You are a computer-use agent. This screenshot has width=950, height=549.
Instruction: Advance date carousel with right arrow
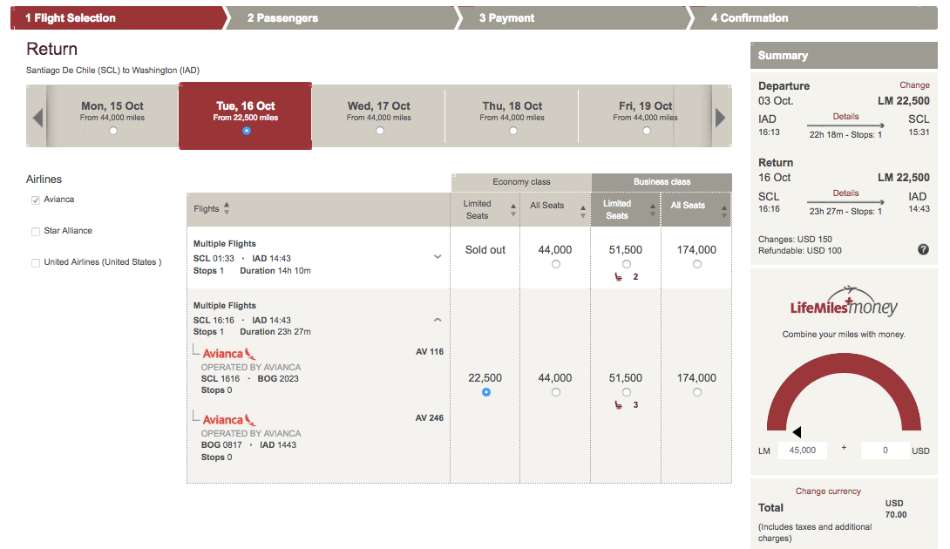(x=721, y=117)
